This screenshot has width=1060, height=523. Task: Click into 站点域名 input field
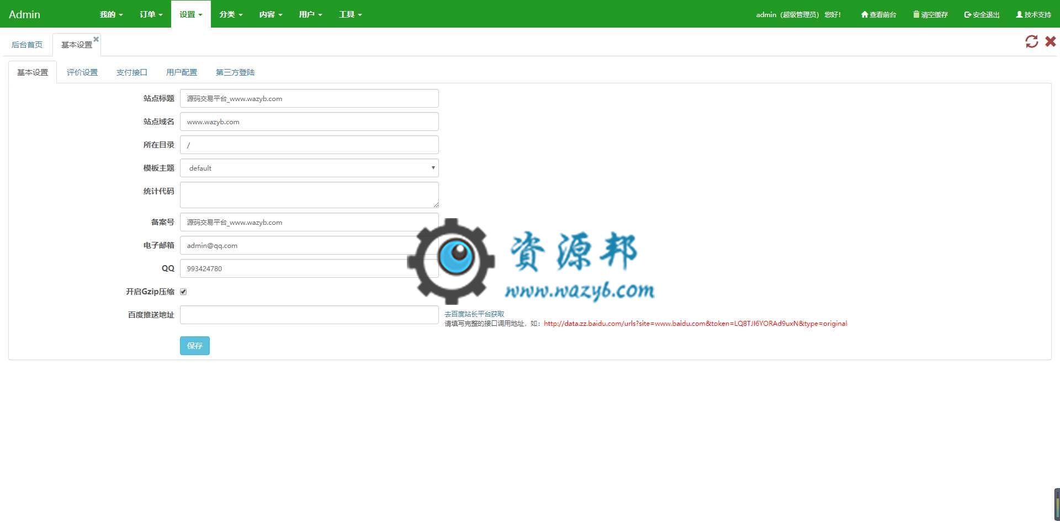coord(309,121)
